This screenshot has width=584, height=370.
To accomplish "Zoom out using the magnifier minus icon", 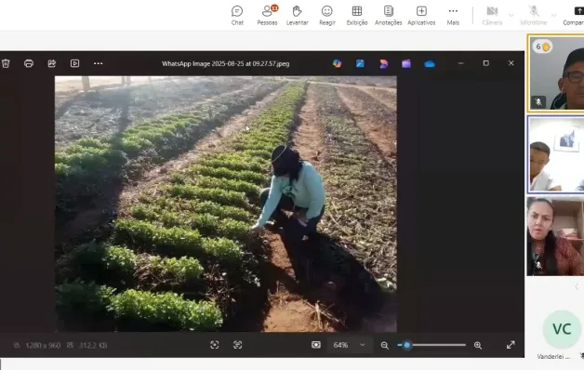I will 385,346.
